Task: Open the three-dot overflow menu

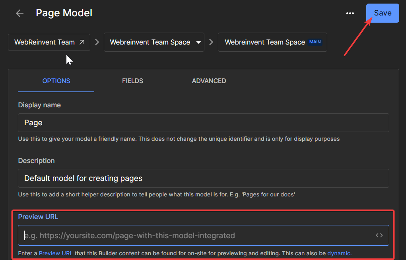Action: click(x=350, y=13)
